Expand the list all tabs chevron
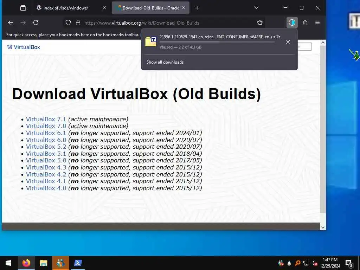 (x=256, y=8)
